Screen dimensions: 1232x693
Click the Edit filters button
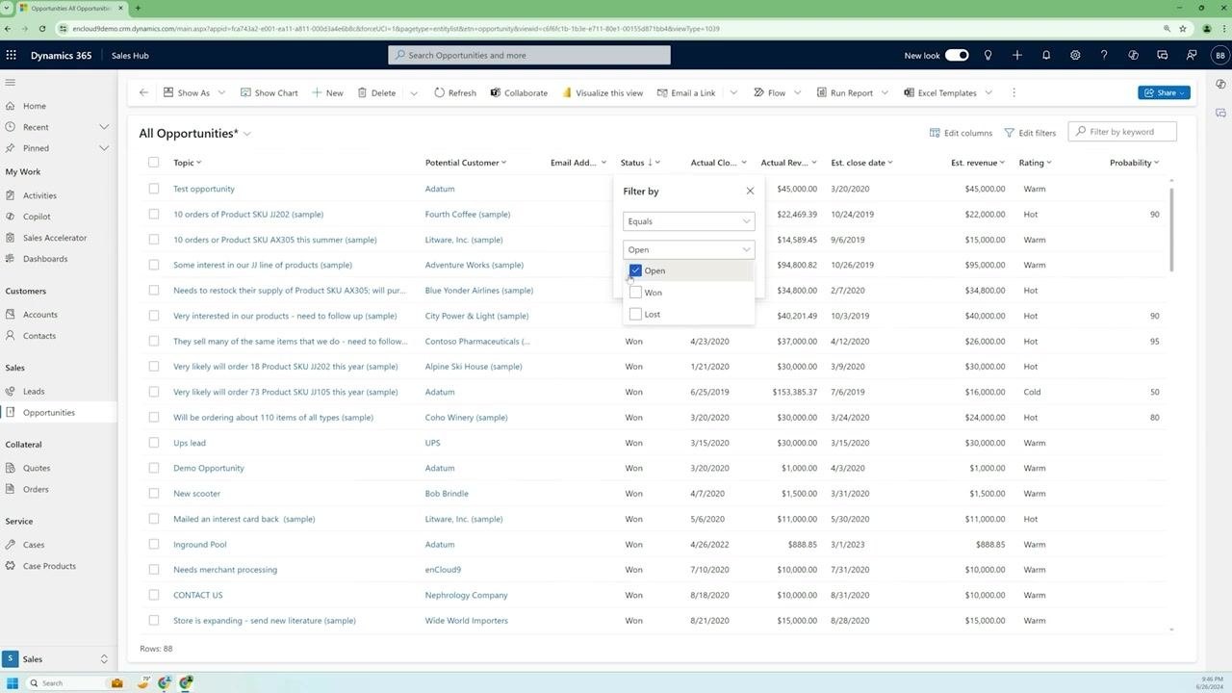click(x=1030, y=132)
